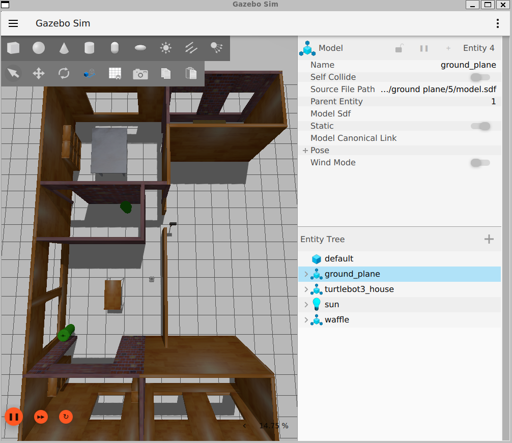
Task: Toggle the Self Collide switch
Action: (x=480, y=77)
